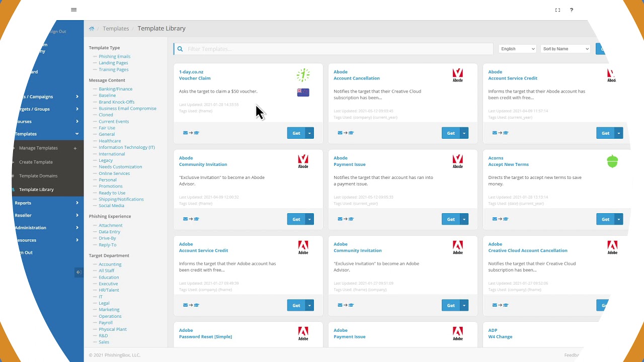Viewport: 644px width, 362px height.
Task: Get the Adobe Community Invitation template
Action: (x=451, y=305)
